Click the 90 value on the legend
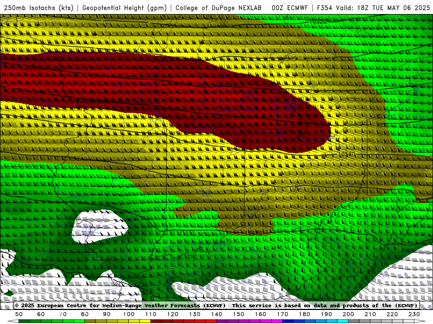Viewport: 433px width, 324px height. (107, 314)
